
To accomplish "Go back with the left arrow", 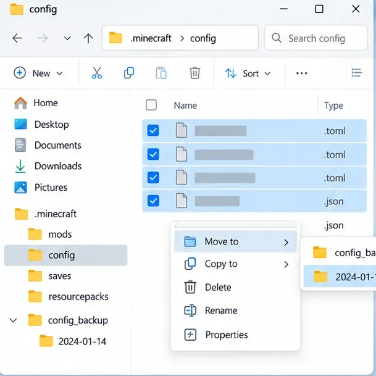I will pos(17,38).
